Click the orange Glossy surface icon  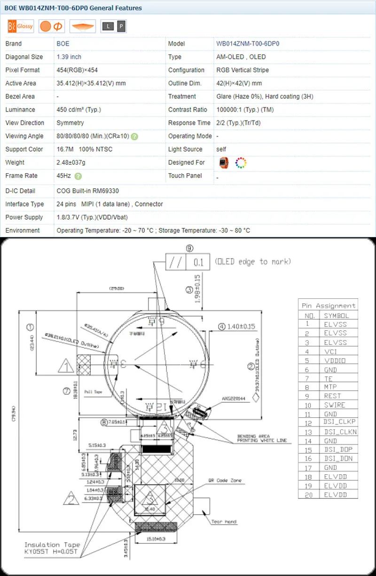[x=20, y=26]
